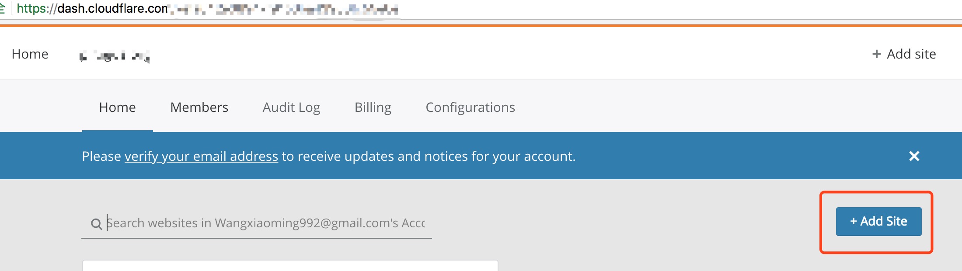Click the plus icon beside header "Add site"

pyautogui.click(x=876, y=54)
